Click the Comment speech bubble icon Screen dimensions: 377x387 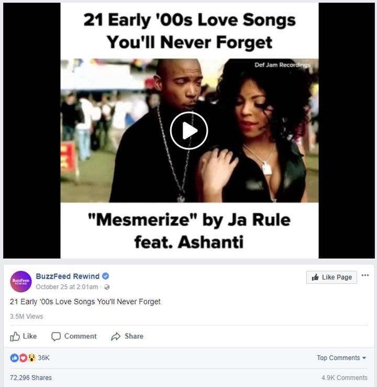click(56, 336)
